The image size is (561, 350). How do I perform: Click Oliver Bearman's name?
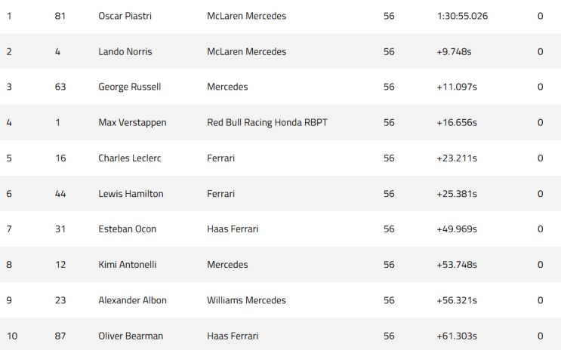(131, 336)
